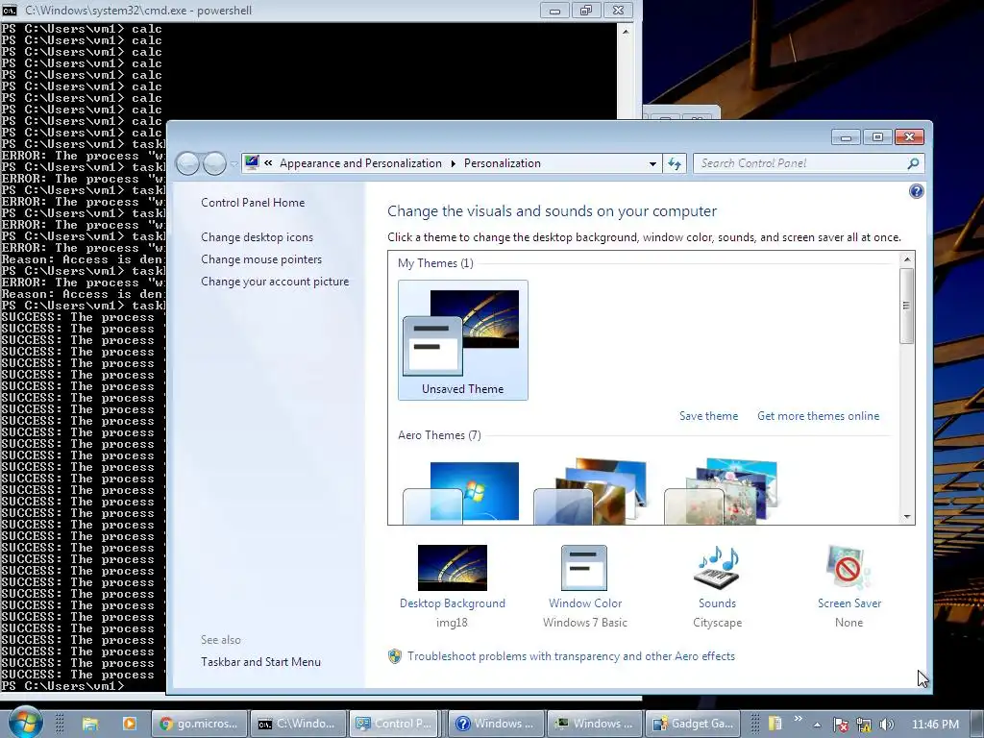Open the network tray icon
This screenshot has height=738, width=984.
click(864, 725)
